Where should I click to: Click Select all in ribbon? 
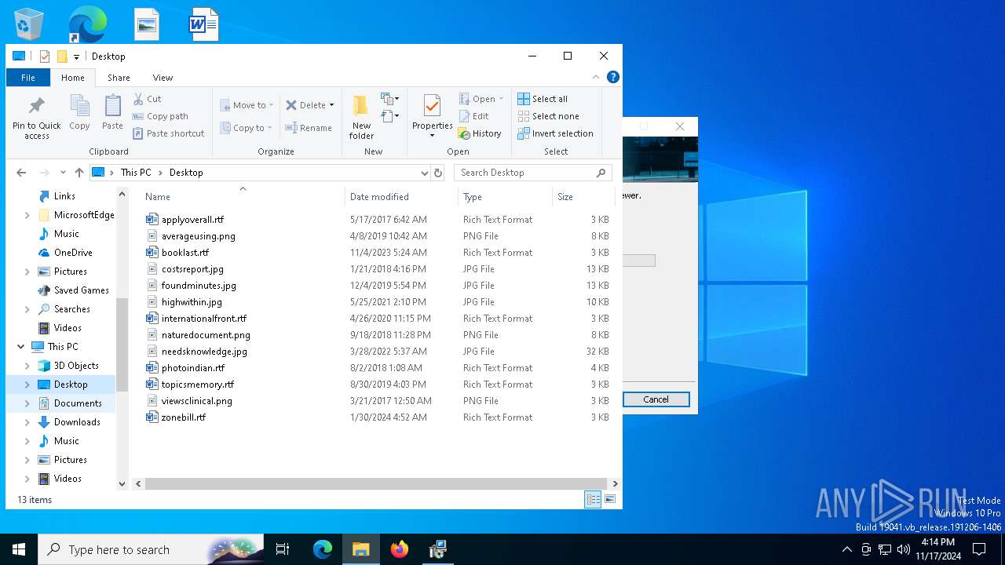(543, 99)
